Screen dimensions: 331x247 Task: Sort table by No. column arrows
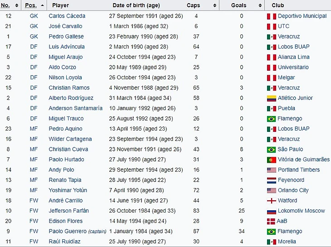[x=17, y=5]
